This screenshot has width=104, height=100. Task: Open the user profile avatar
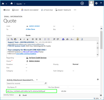91,3
